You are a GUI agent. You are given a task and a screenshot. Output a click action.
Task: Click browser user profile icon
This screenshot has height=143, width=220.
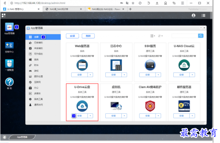pos(166,3)
